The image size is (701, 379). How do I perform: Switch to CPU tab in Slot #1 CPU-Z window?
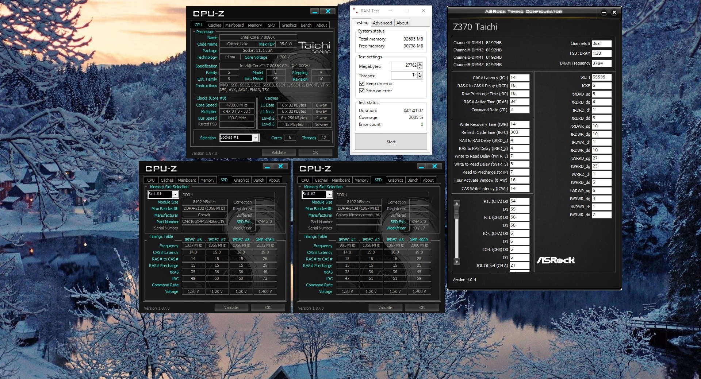tap(151, 180)
